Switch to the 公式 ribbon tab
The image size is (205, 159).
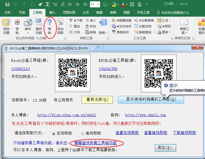(x=86, y=12)
